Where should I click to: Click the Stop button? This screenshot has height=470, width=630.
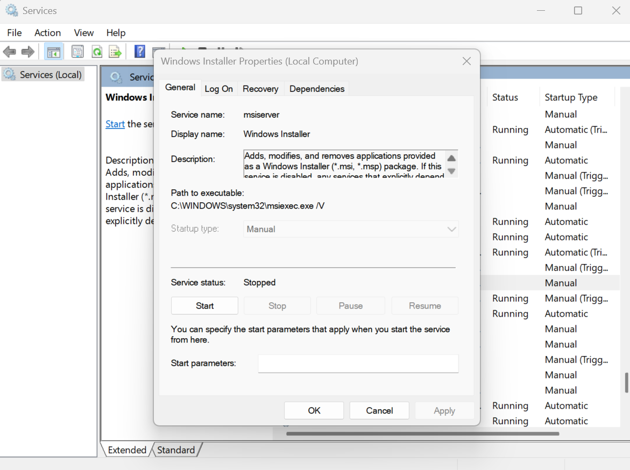[277, 305]
